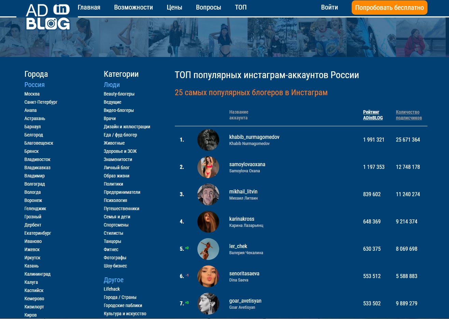Select Россия under Города
The width and height of the screenshot is (449, 319).
pyautogui.click(x=34, y=85)
